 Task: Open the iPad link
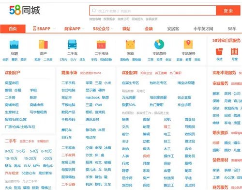[x=98, y=105]
